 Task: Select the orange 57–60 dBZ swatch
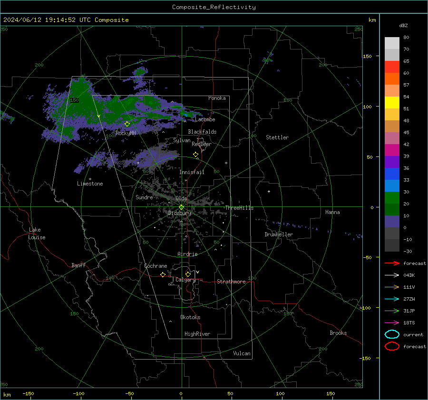392,79
